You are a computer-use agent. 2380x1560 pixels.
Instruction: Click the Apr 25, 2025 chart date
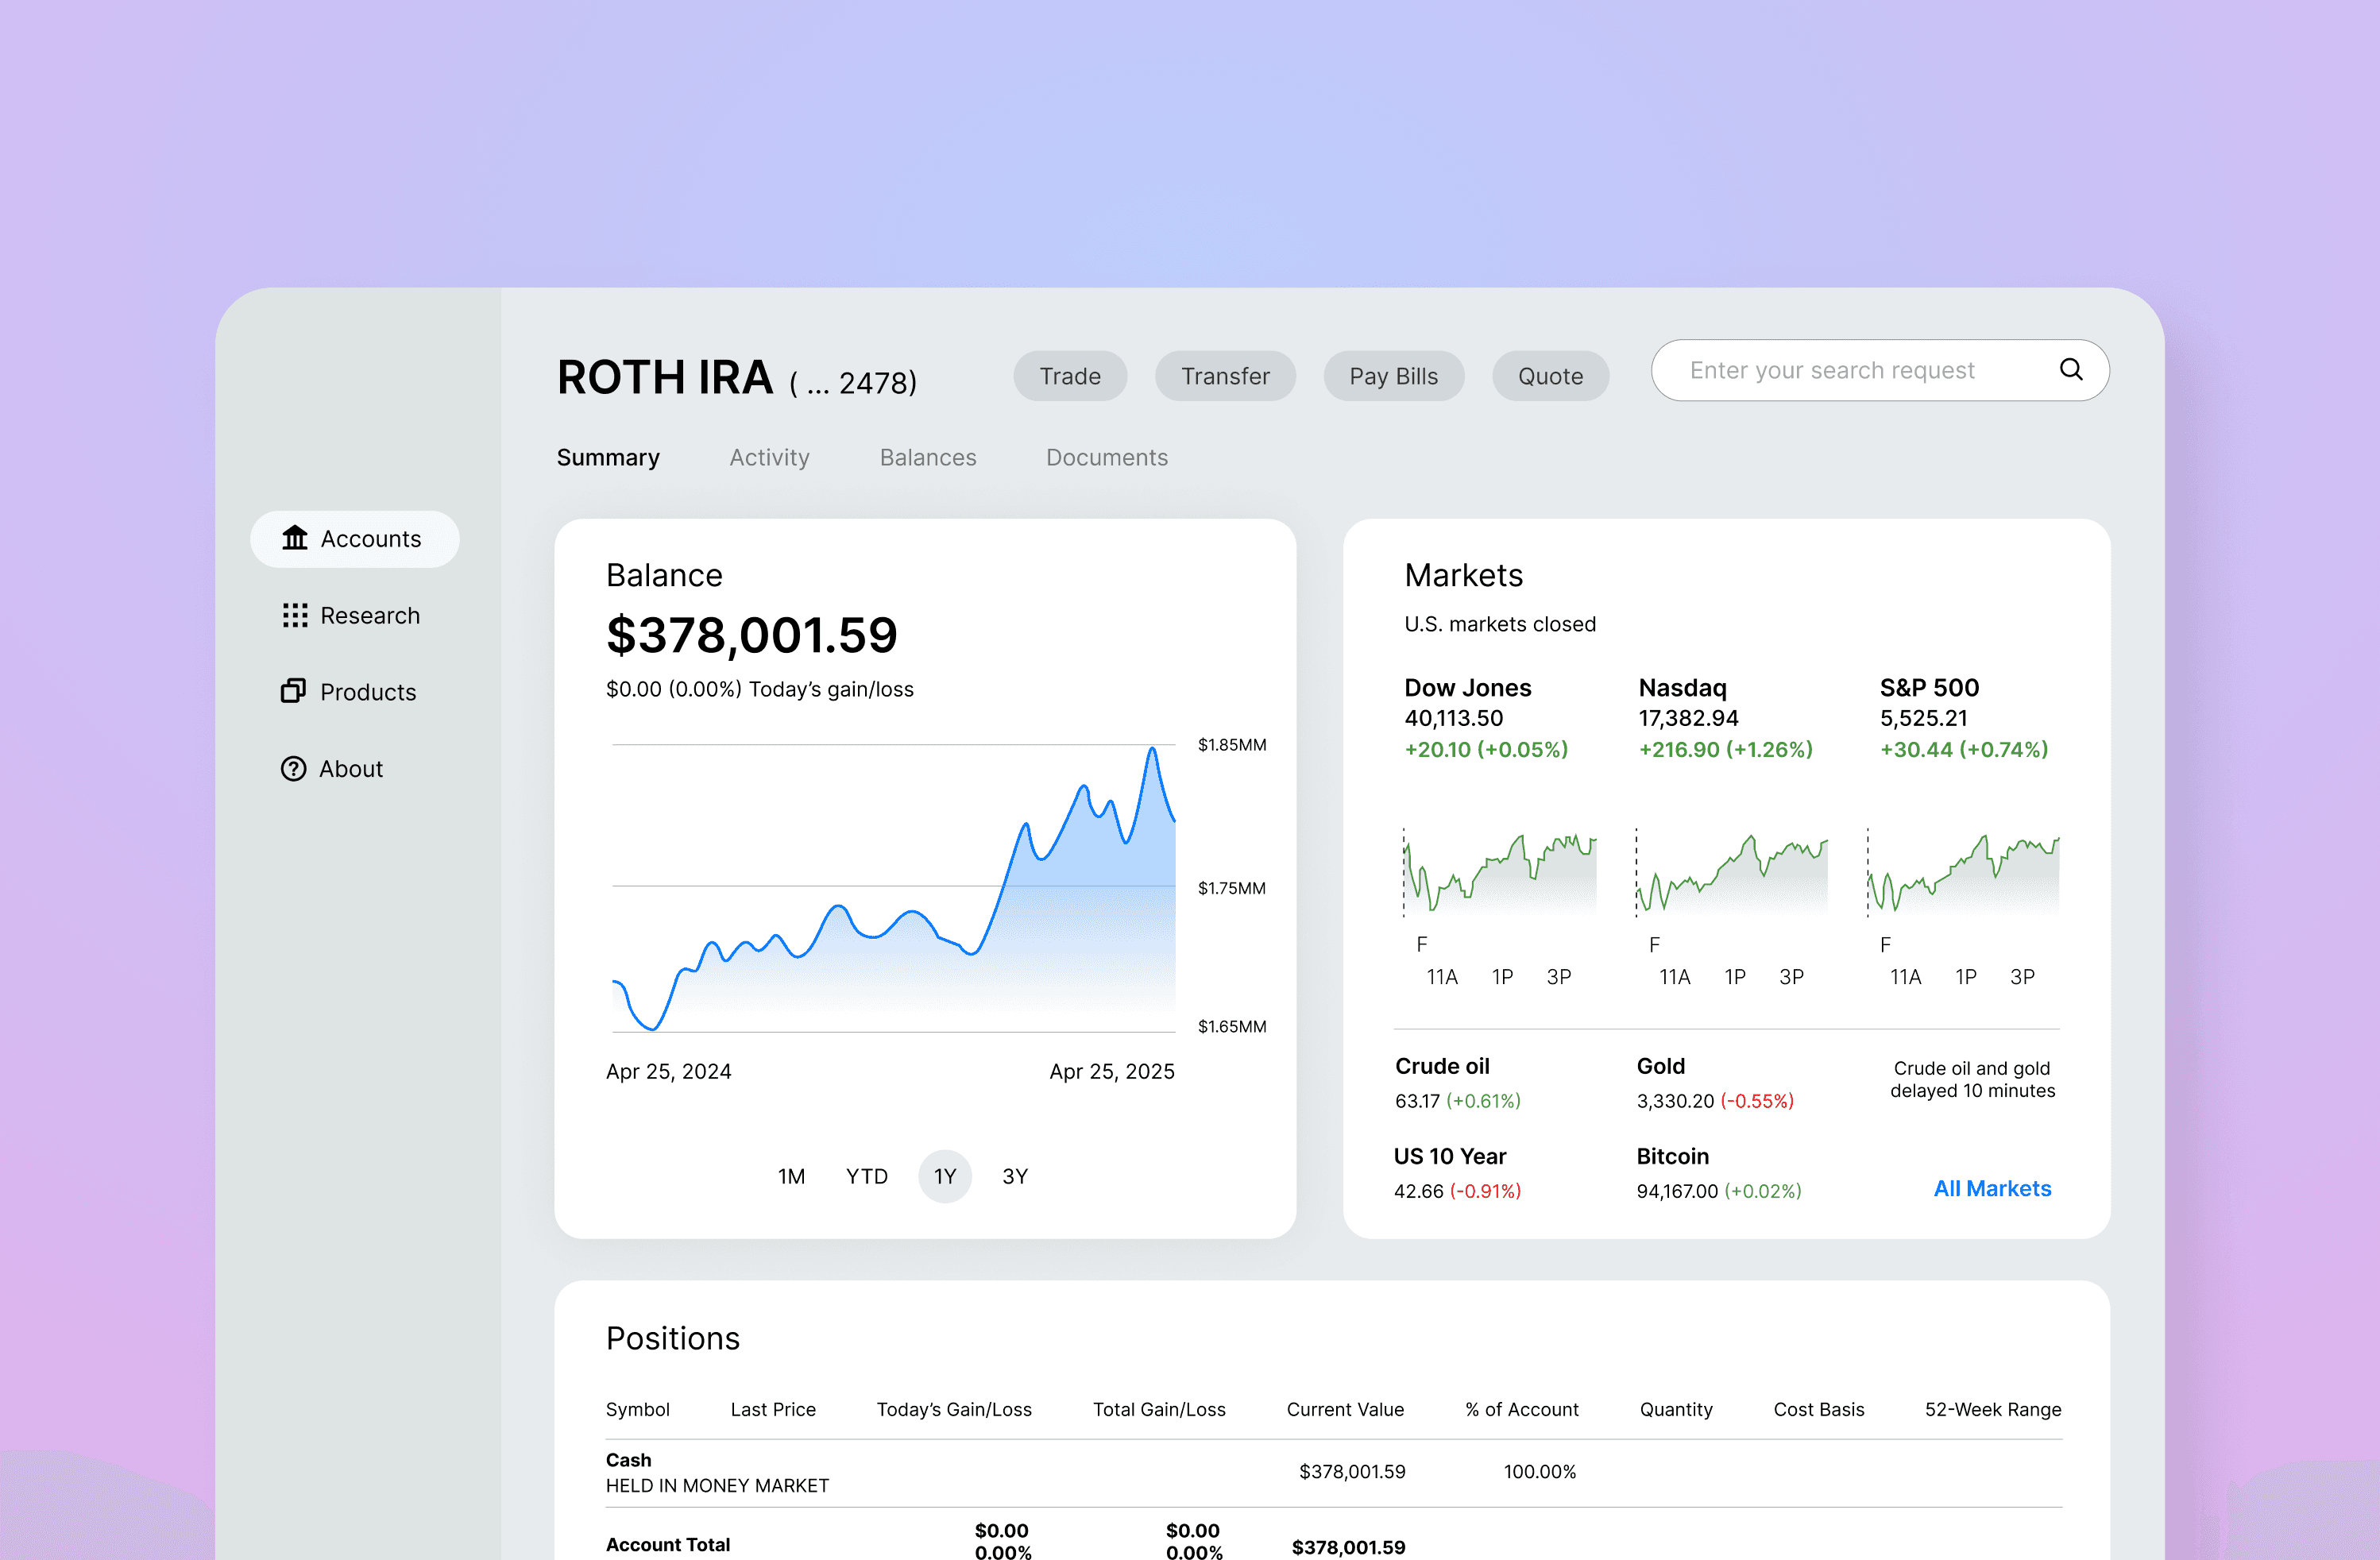(x=1112, y=1071)
